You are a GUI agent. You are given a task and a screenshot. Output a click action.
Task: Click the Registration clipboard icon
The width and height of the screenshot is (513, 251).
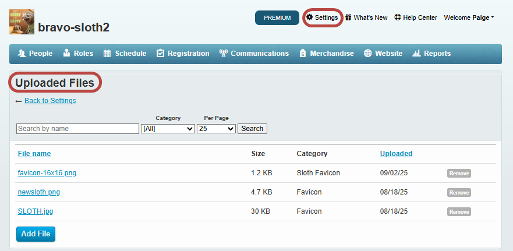coord(160,54)
